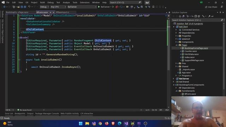Open File Explorer from the taskbar
Image resolution: width=226 pixels, height=127 pixels.
[87, 123]
